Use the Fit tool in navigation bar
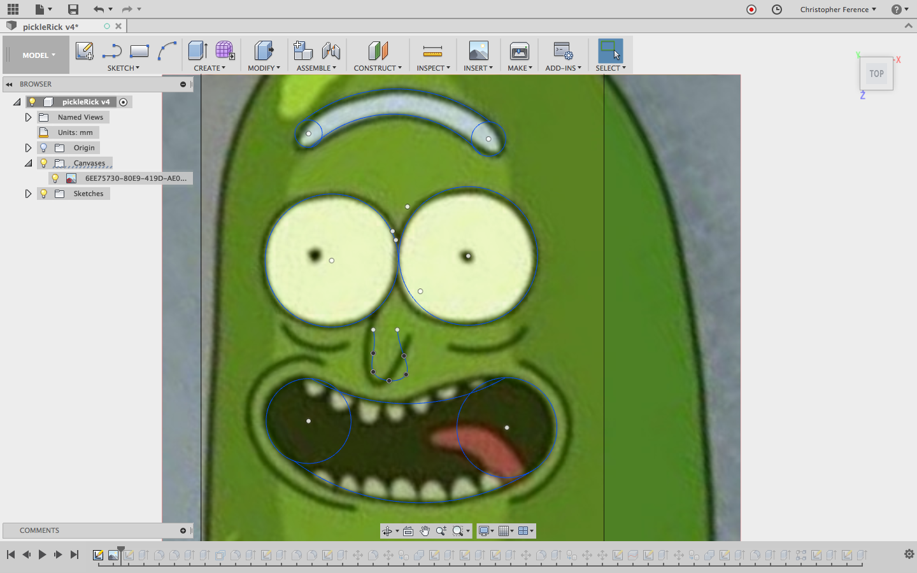The image size is (917, 573). (x=408, y=530)
